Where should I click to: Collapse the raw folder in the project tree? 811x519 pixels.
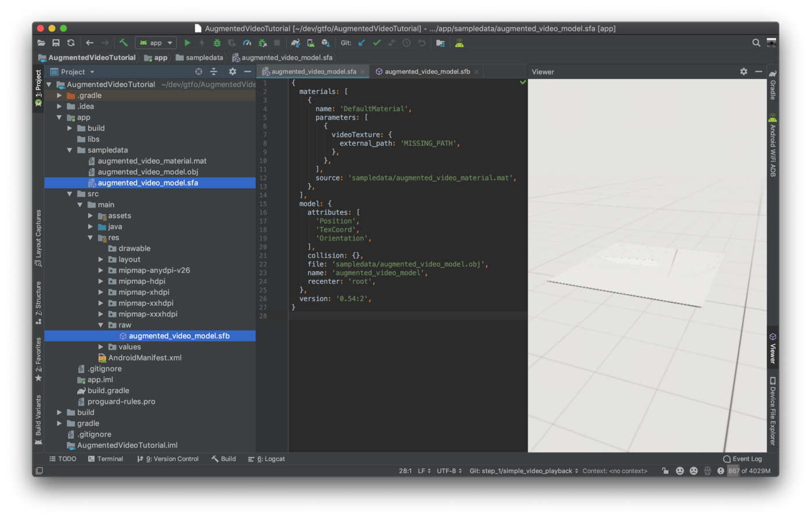100,325
